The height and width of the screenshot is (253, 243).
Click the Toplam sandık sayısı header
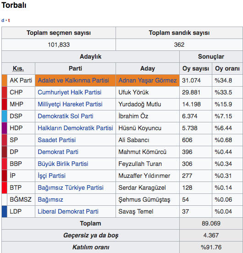coord(179,33)
